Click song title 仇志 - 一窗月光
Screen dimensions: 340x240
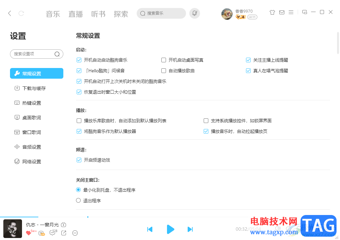click(42, 225)
